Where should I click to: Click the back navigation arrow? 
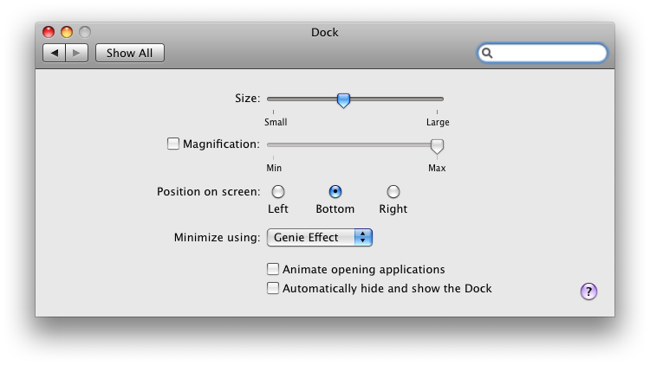[x=55, y=53]
